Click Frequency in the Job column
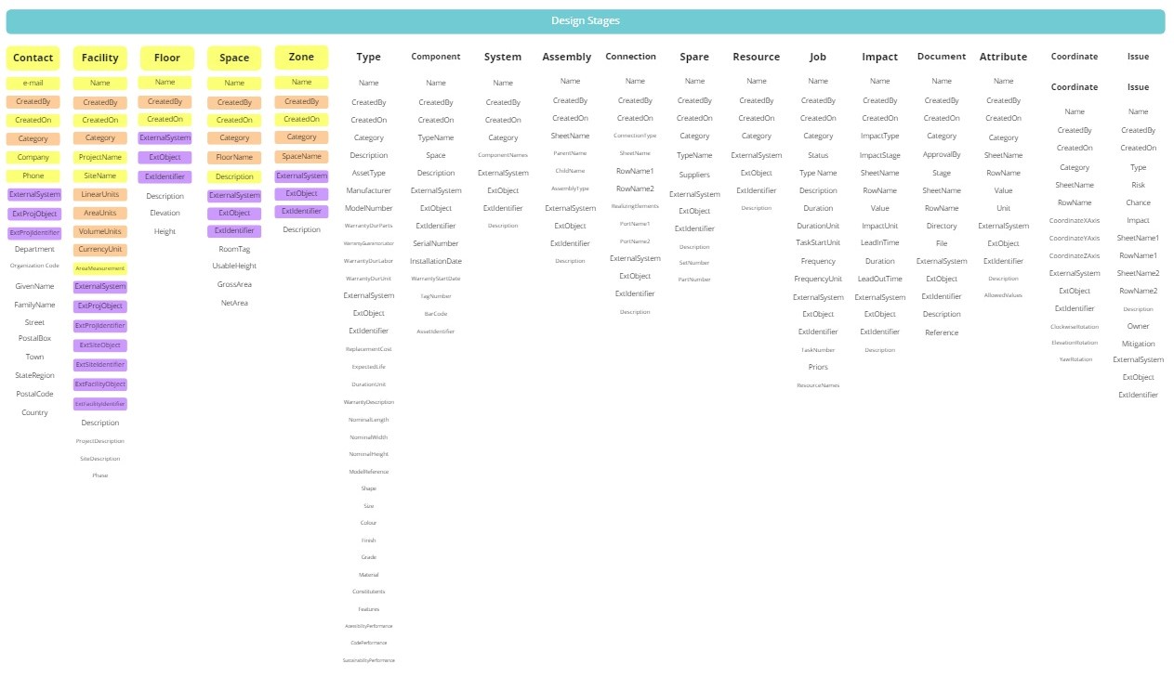 [818, 261]
